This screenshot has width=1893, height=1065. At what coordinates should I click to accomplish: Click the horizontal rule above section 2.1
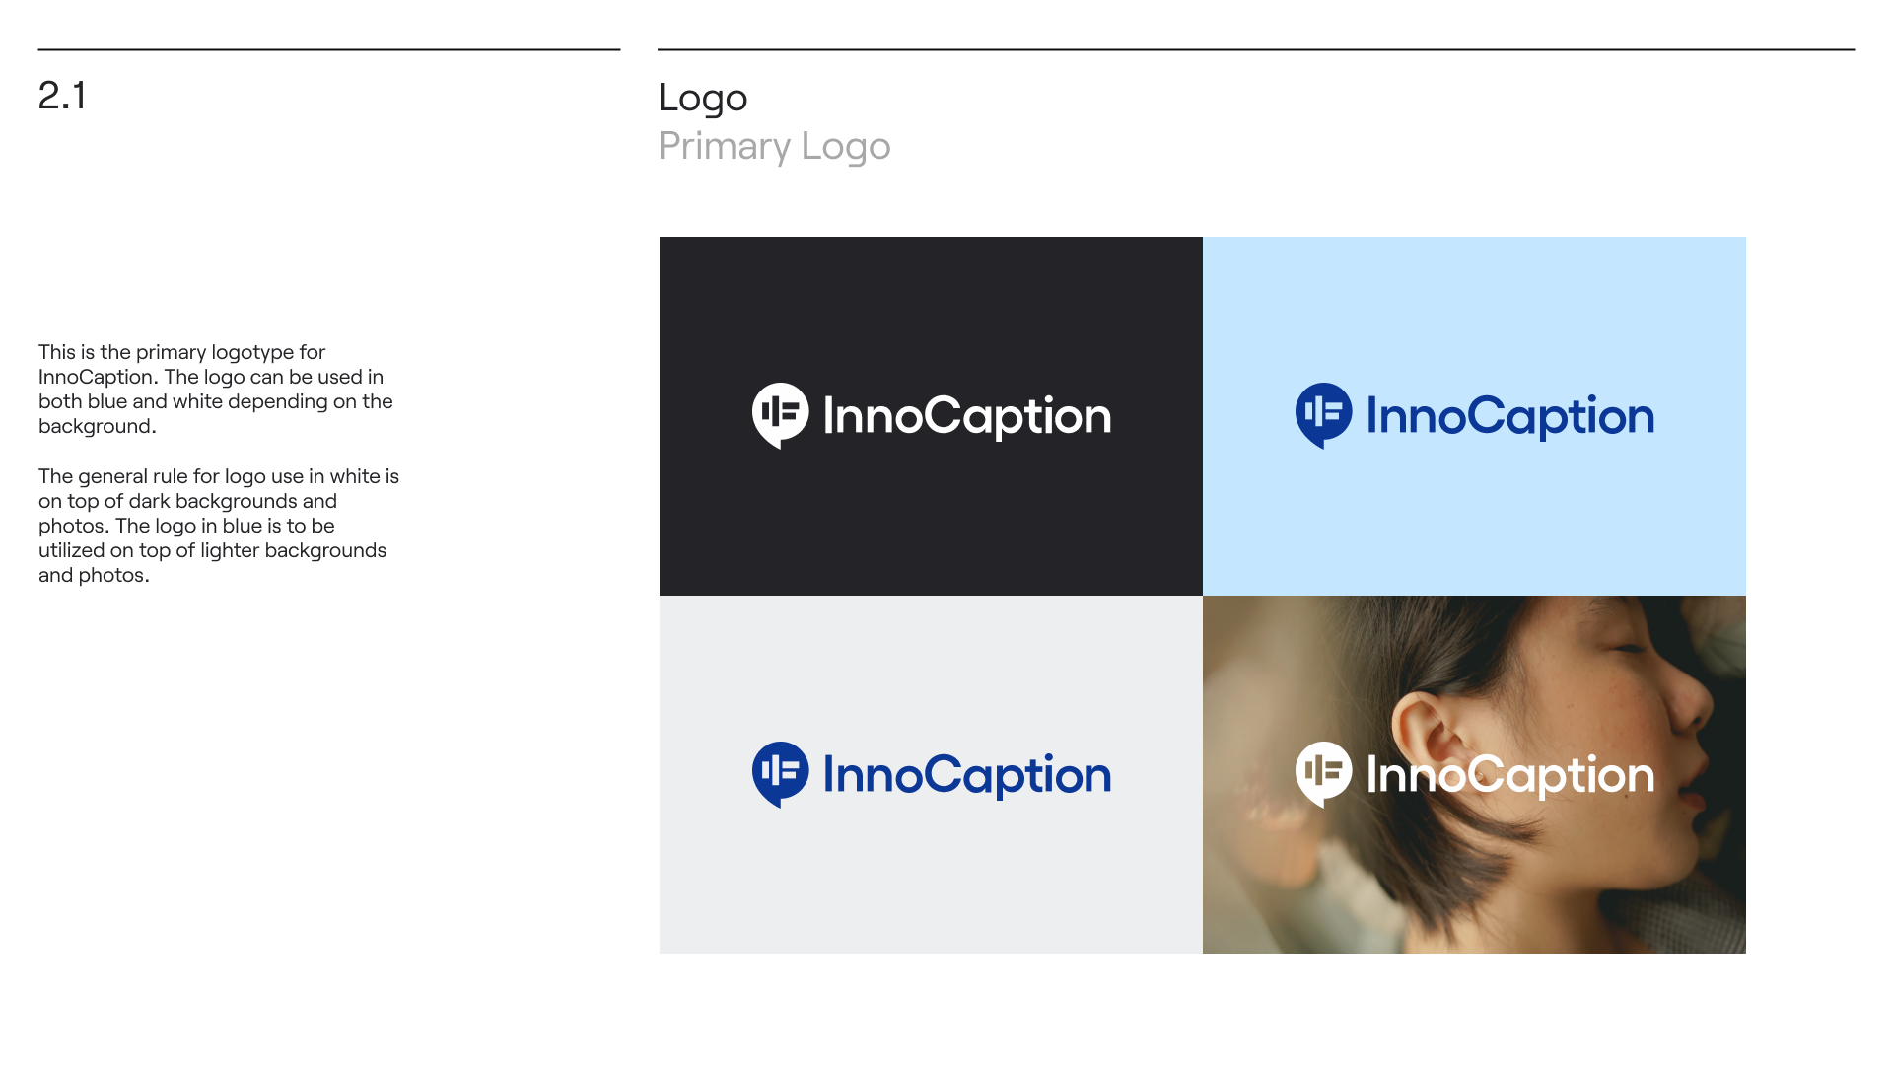point(329,49)
